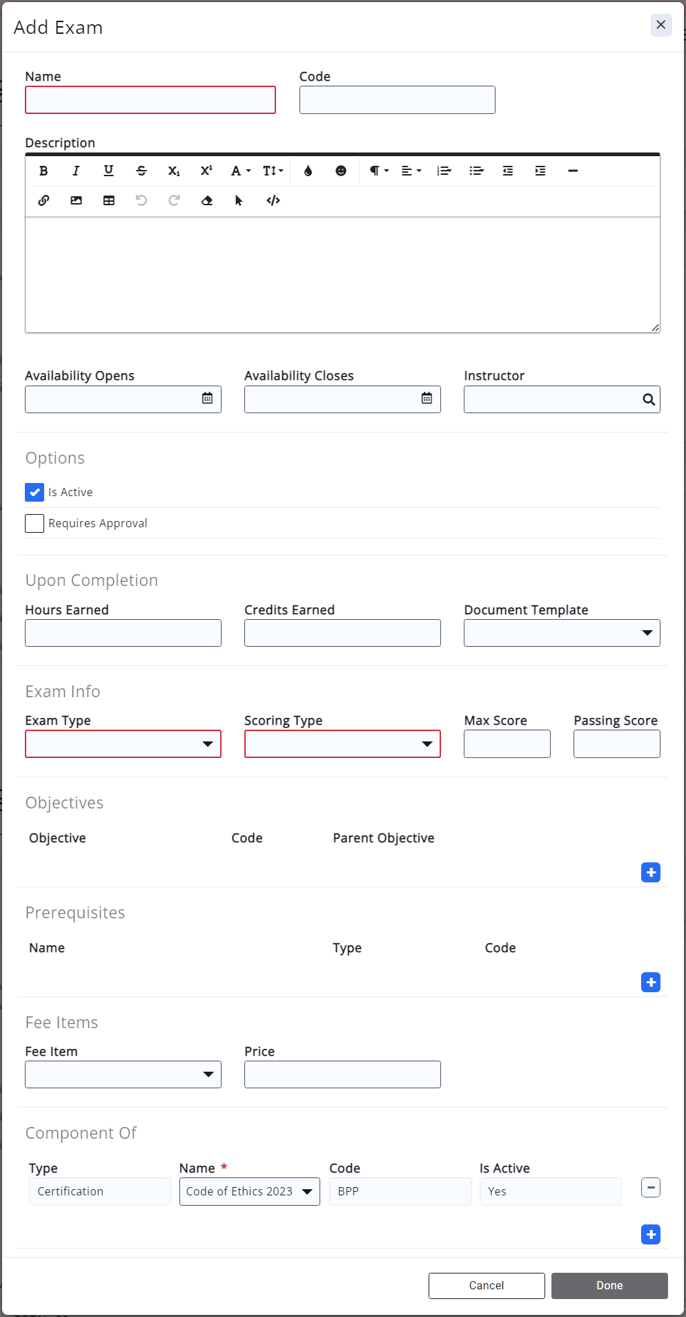This screenshot has height=1317, width=686.
Task: Click the insert link icon
Action: tap(43, 200)
